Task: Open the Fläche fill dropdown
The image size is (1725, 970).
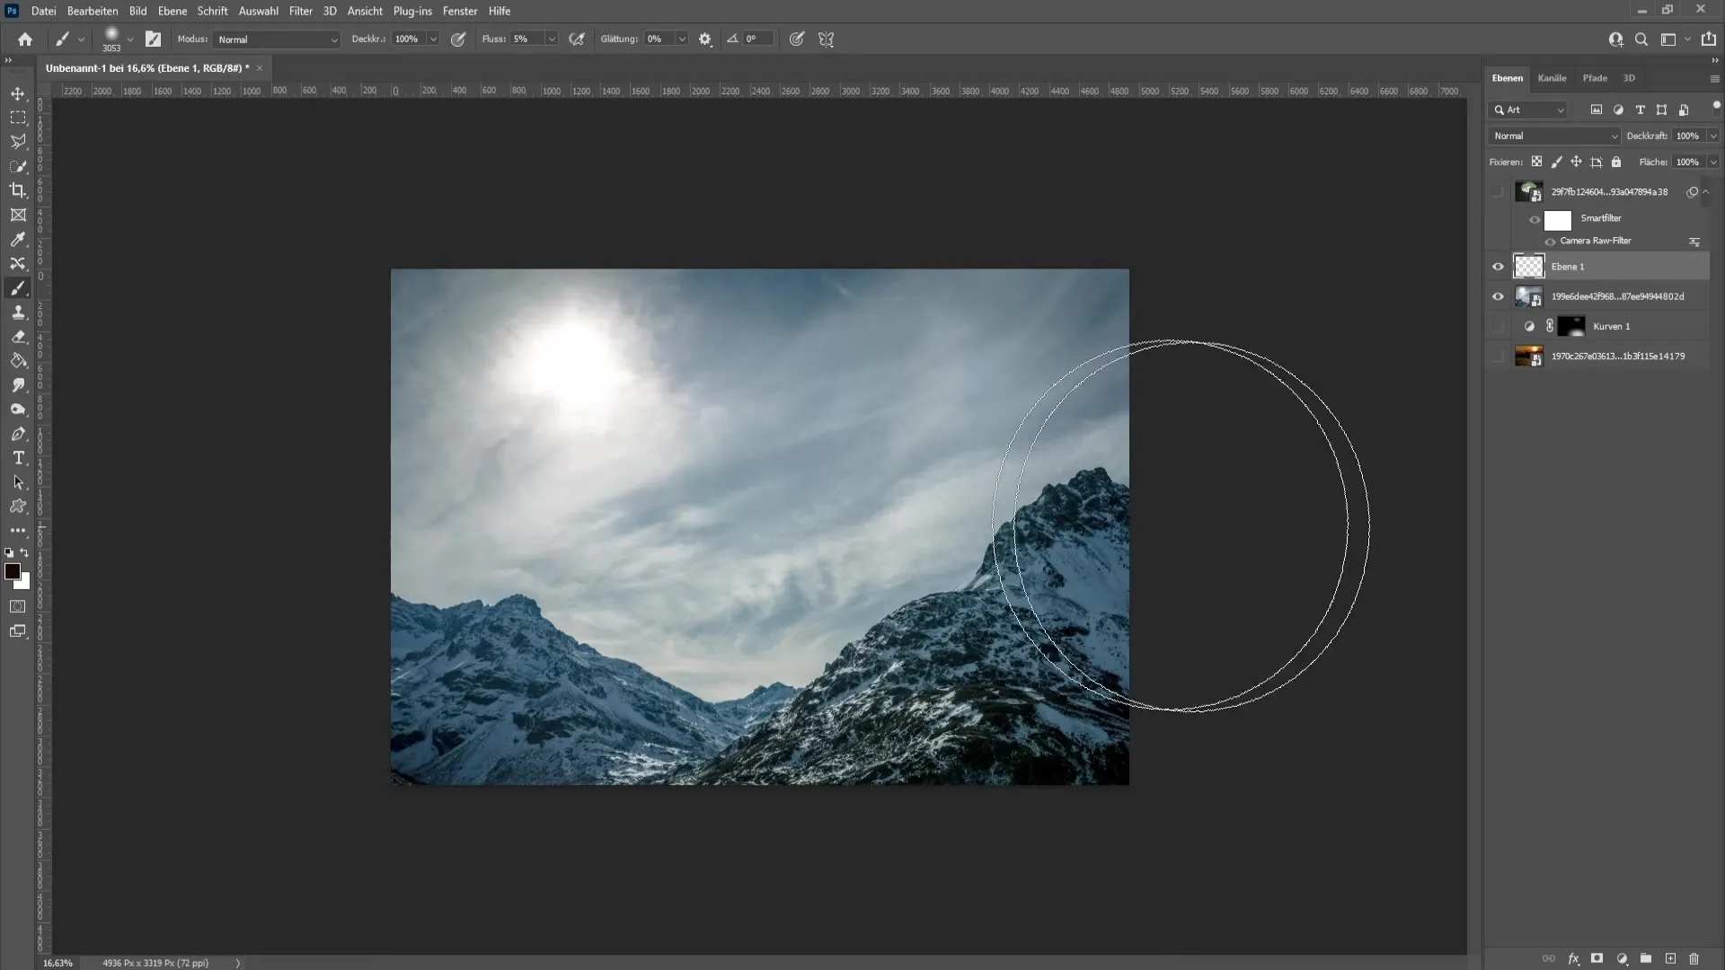Action: pyautogui.click(x=1713, y=162)
